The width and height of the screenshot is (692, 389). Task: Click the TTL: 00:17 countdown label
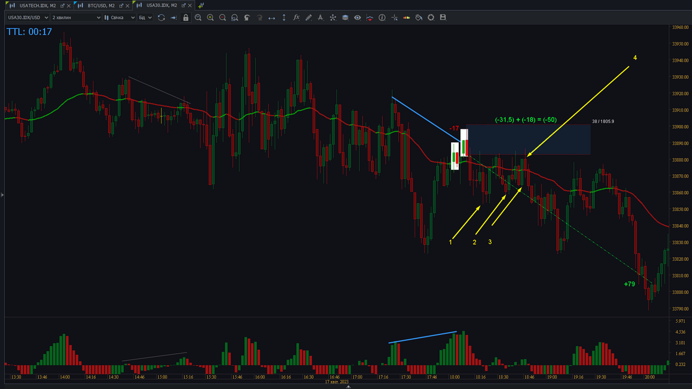point(30,32)
